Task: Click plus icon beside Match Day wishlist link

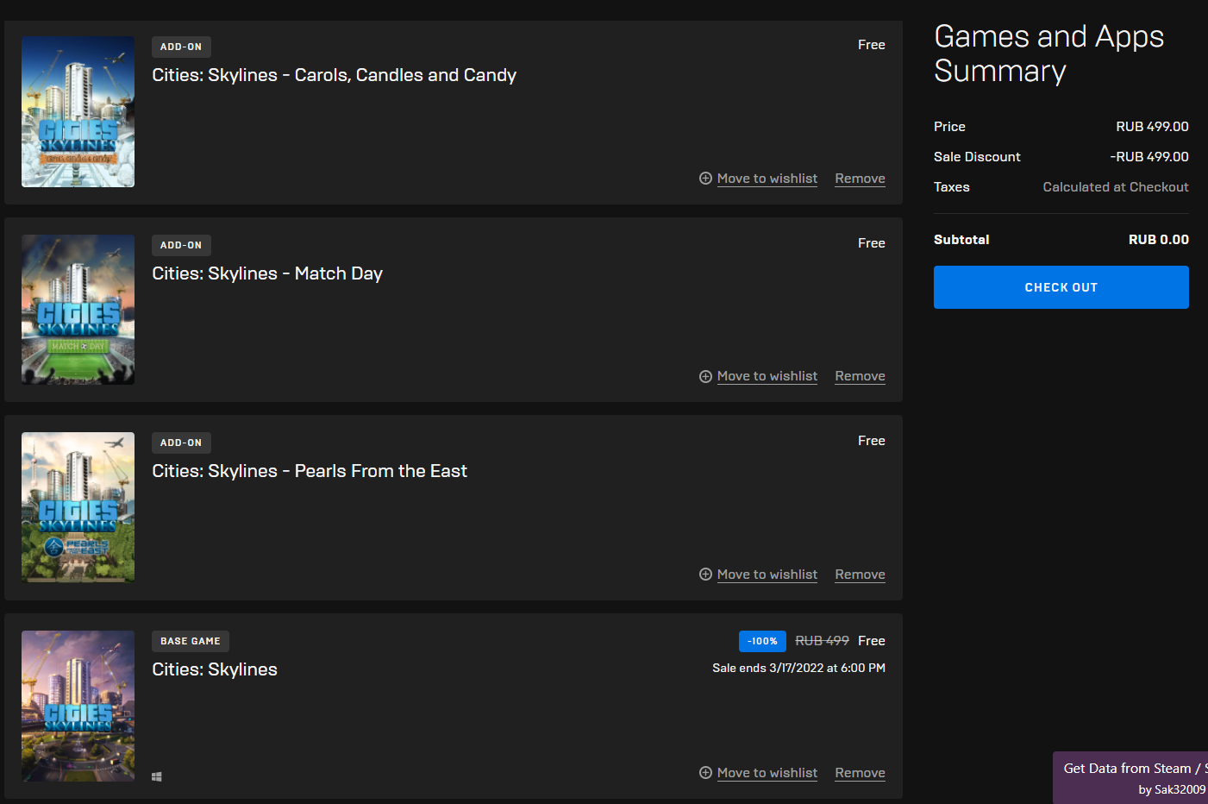Action: pos(705,376)
